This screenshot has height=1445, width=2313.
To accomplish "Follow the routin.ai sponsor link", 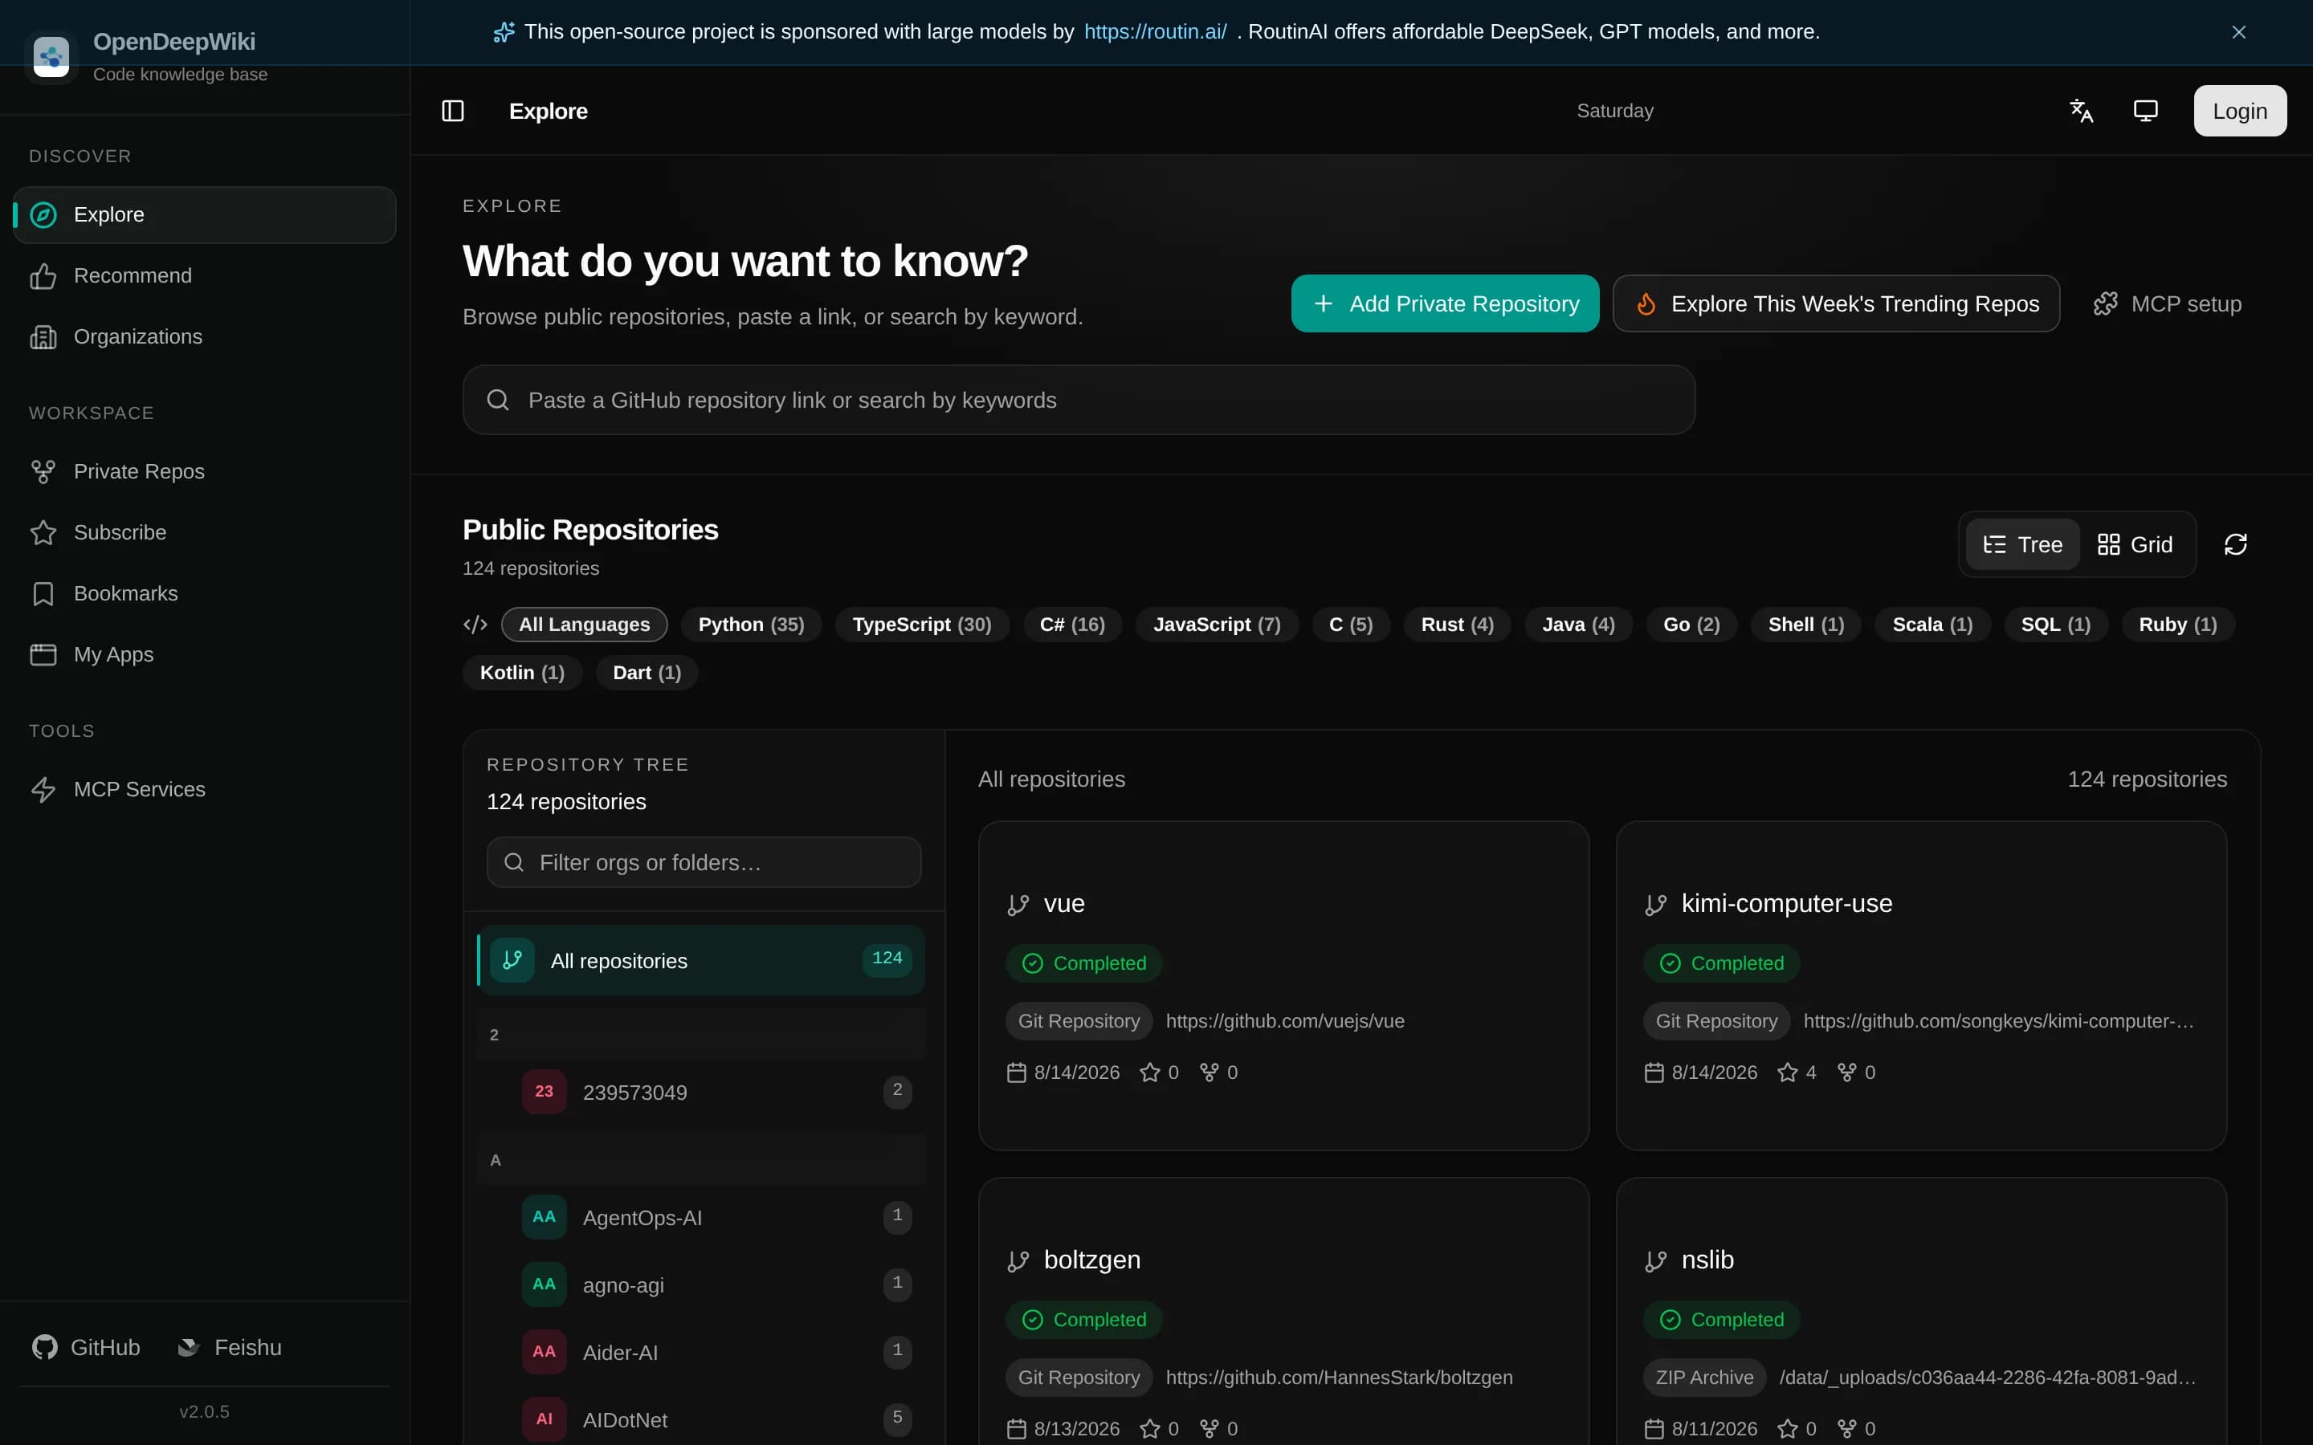I will tap(1155, 31).
